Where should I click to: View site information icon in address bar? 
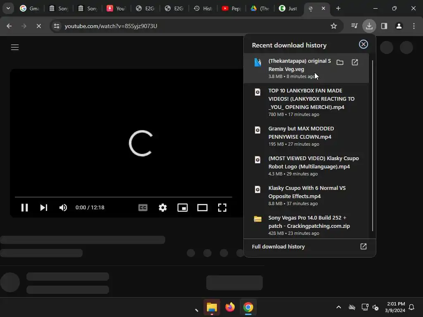tap(57, 26)
